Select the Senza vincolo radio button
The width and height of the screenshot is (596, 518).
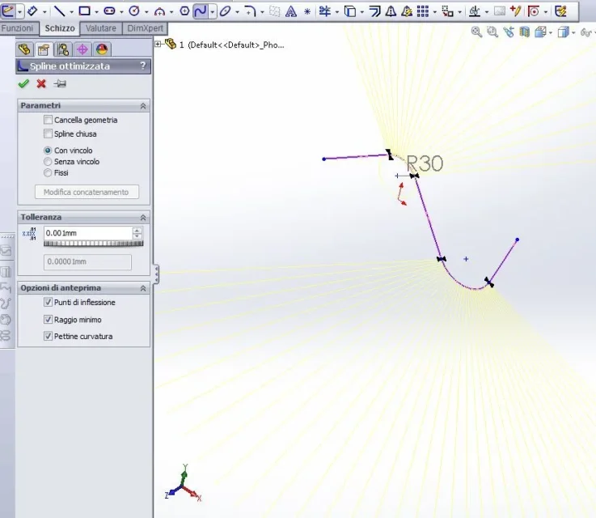48,162
